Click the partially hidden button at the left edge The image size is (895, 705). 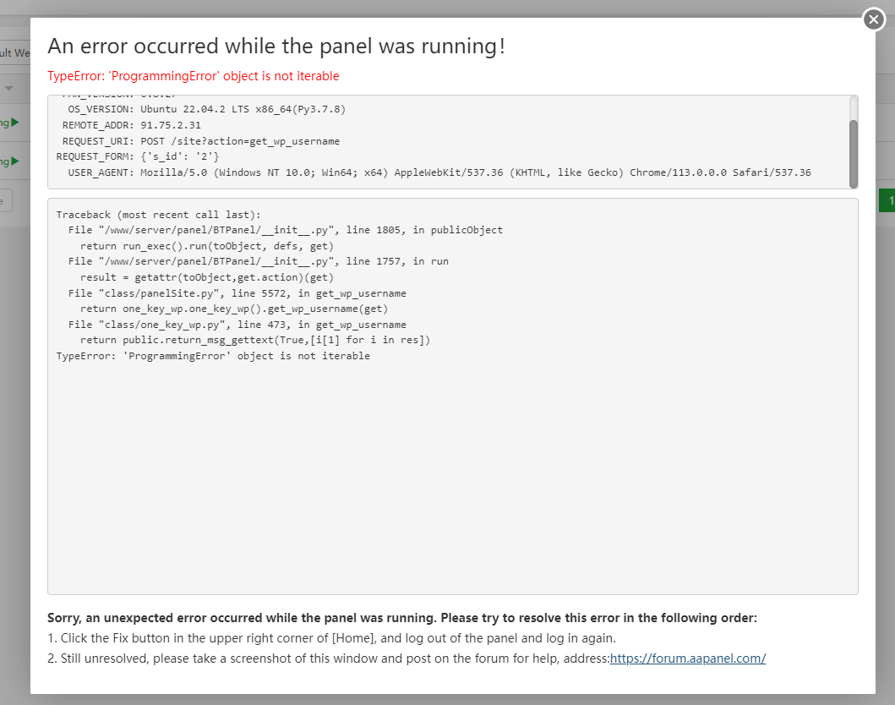(x=6, y=200)
